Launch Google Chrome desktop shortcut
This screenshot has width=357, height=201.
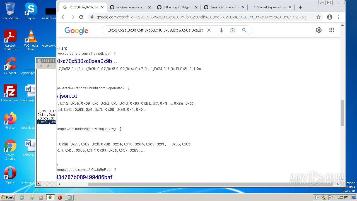point(10,150)
